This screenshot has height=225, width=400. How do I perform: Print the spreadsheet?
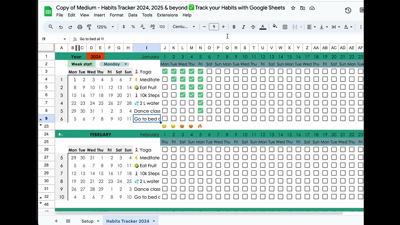tap(80, 27)
